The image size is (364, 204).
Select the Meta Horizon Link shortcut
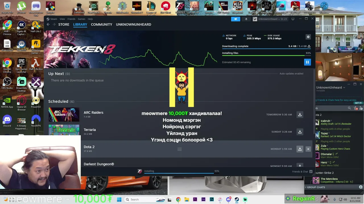tap(36, 9)
